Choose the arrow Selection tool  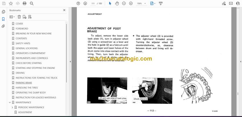pos(110,3)
